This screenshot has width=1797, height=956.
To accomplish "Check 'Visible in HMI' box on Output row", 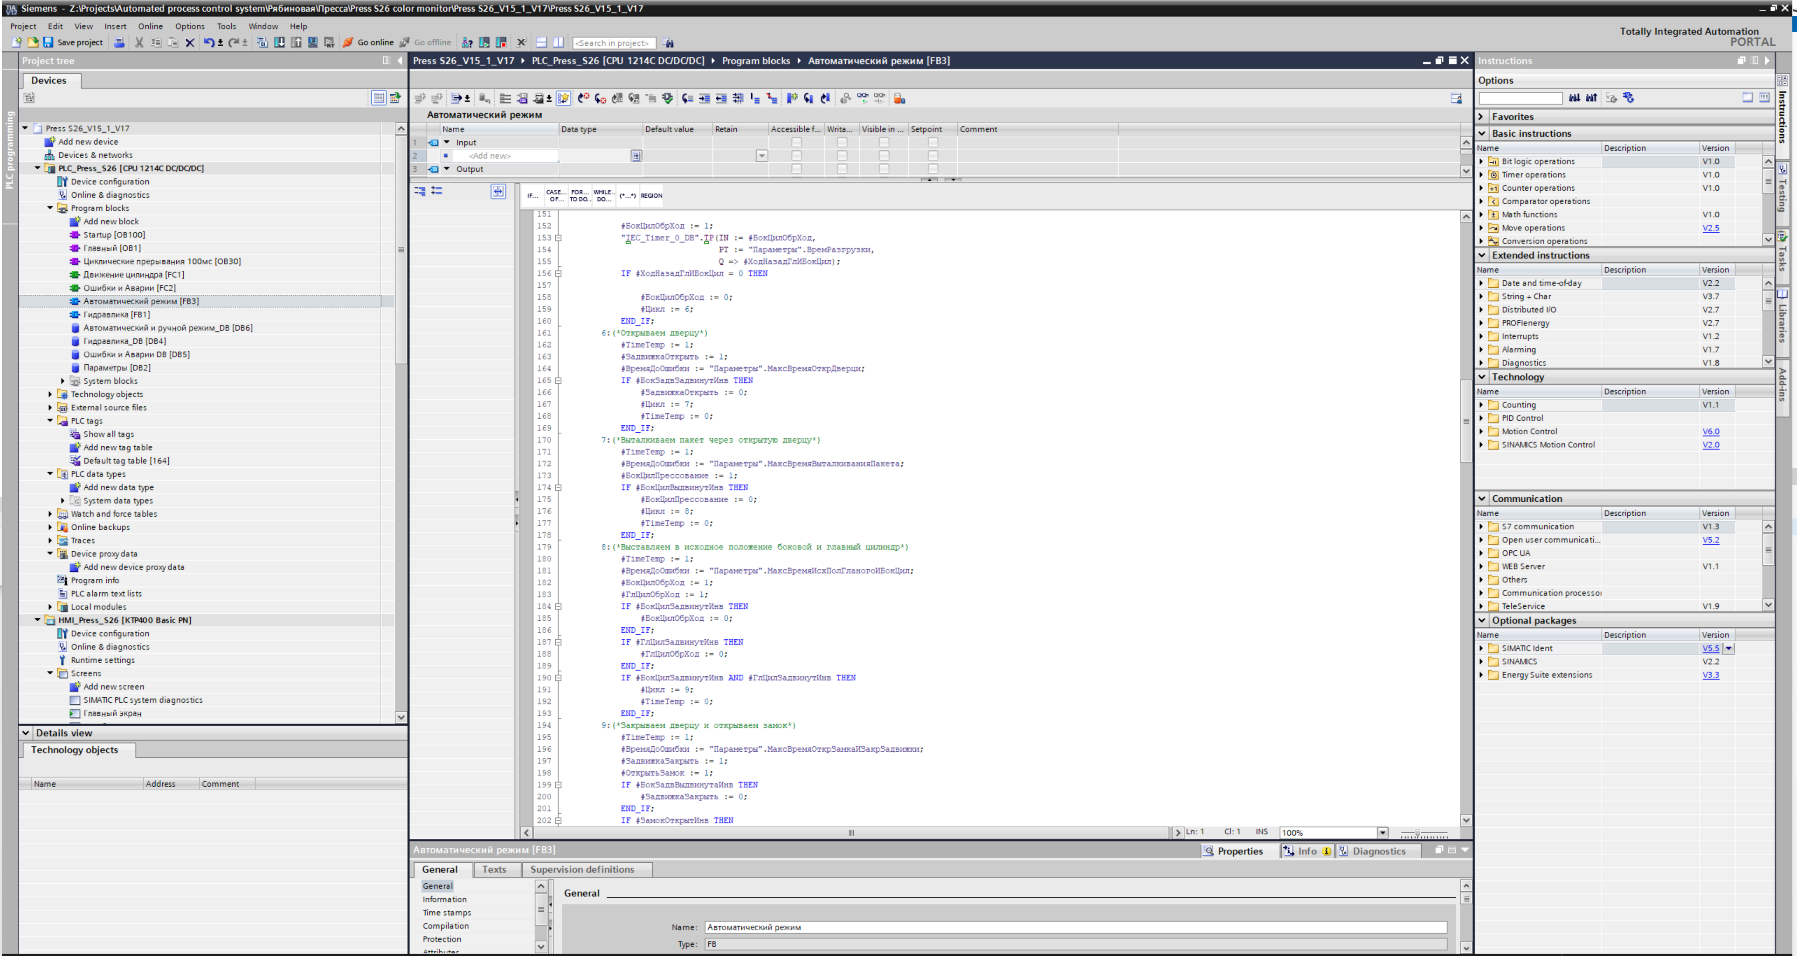I will (883, 169).
